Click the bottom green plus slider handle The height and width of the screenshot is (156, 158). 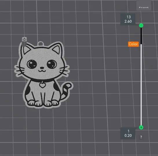click(141, 127)
